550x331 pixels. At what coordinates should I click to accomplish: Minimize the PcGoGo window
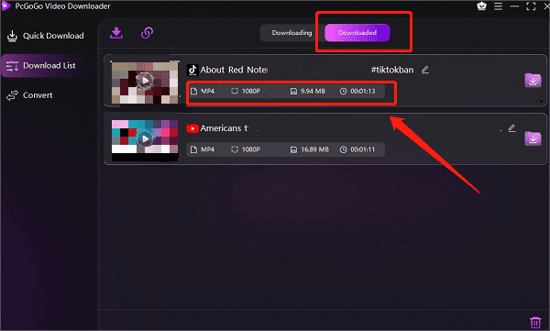(x=514, y=6)
